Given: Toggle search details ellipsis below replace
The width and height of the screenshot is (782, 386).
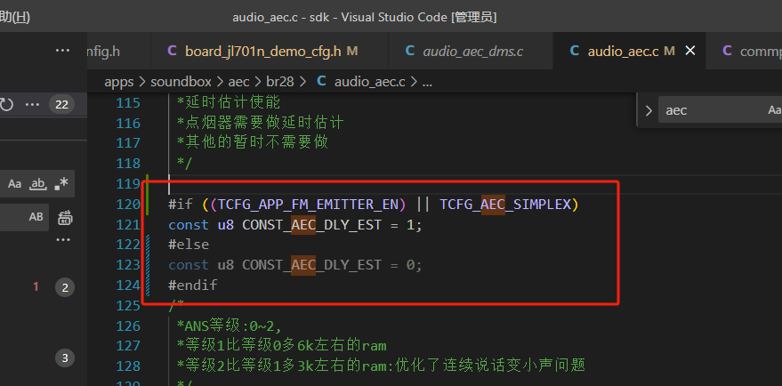Looking at the screenshot, I should (x=63, y=240).
